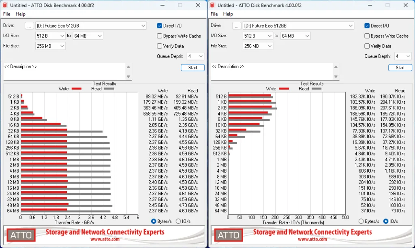Enable Verify Data in right window
The image size is (415, 248).
(367, 46)
